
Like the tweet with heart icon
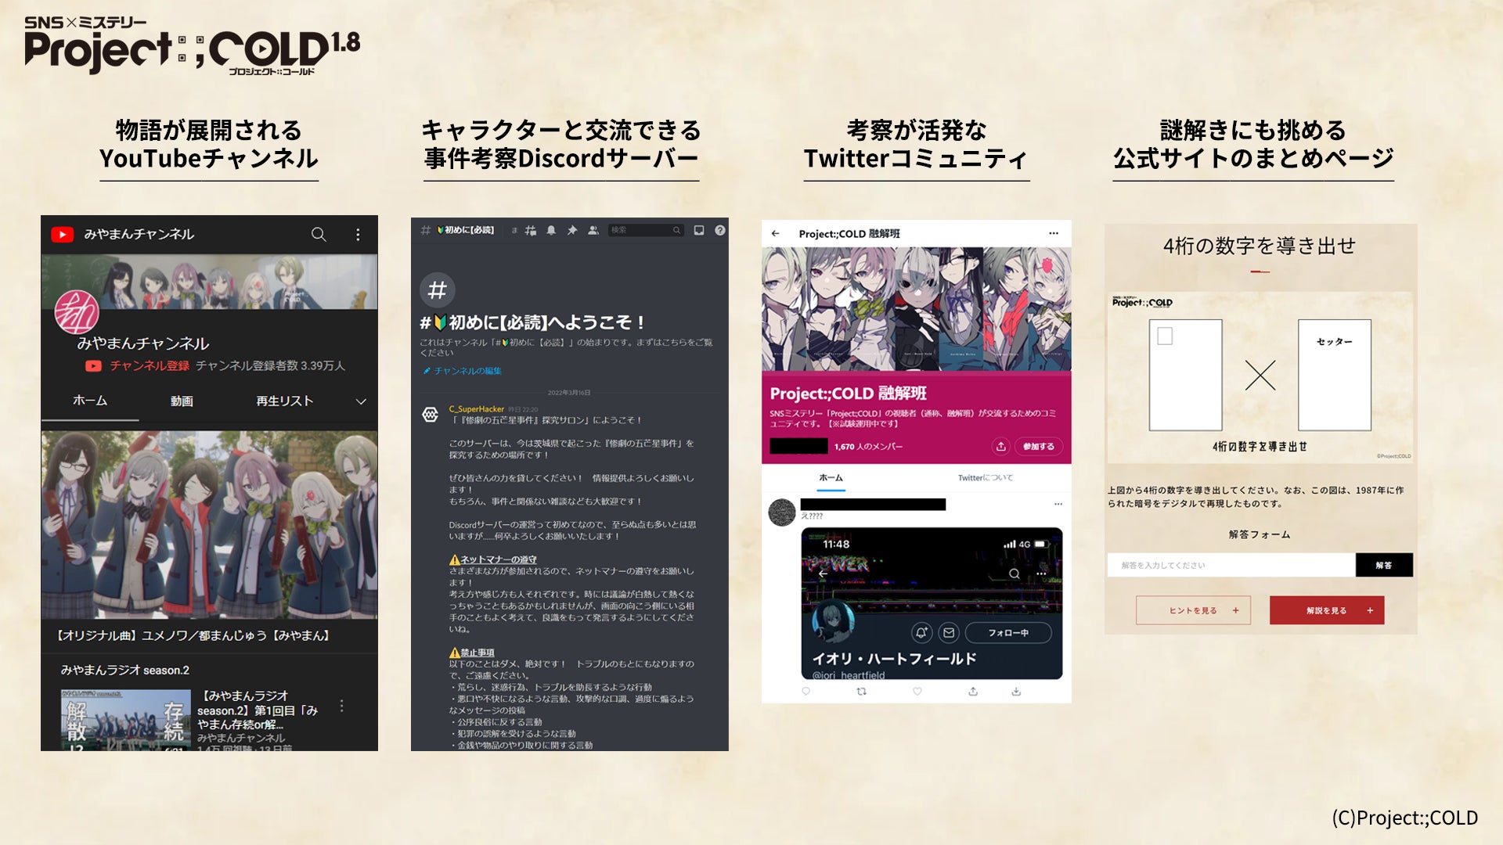coord(917,692)
